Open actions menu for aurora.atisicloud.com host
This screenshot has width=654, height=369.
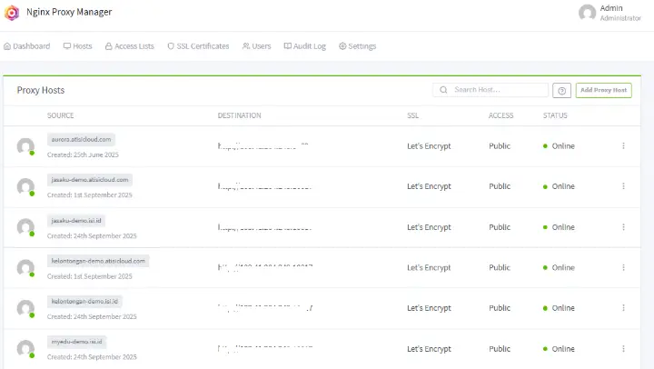point(623,146)
